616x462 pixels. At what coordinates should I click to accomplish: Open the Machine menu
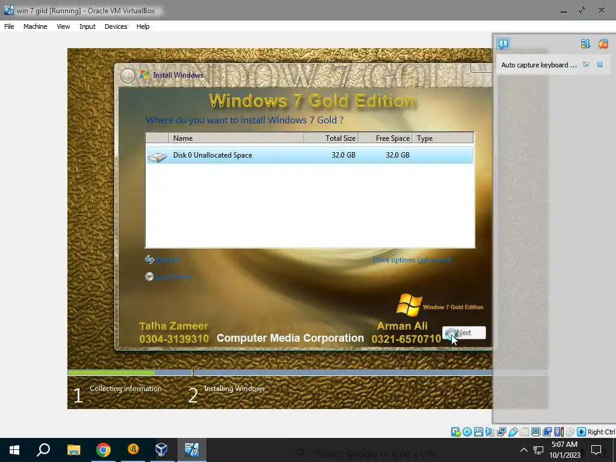point(35,26)
